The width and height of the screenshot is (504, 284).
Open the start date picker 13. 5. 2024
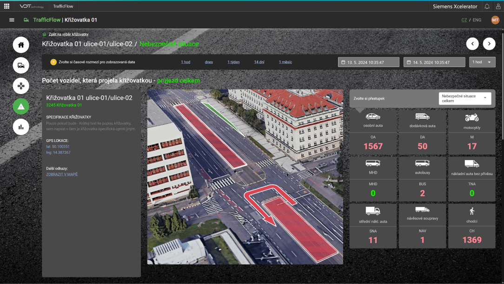pyautogui.click(x=369, y=62)
